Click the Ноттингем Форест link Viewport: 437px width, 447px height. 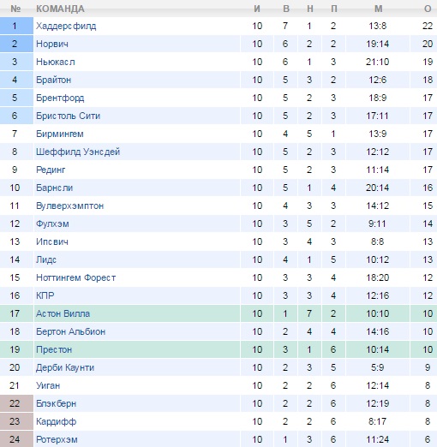[75, 277]
